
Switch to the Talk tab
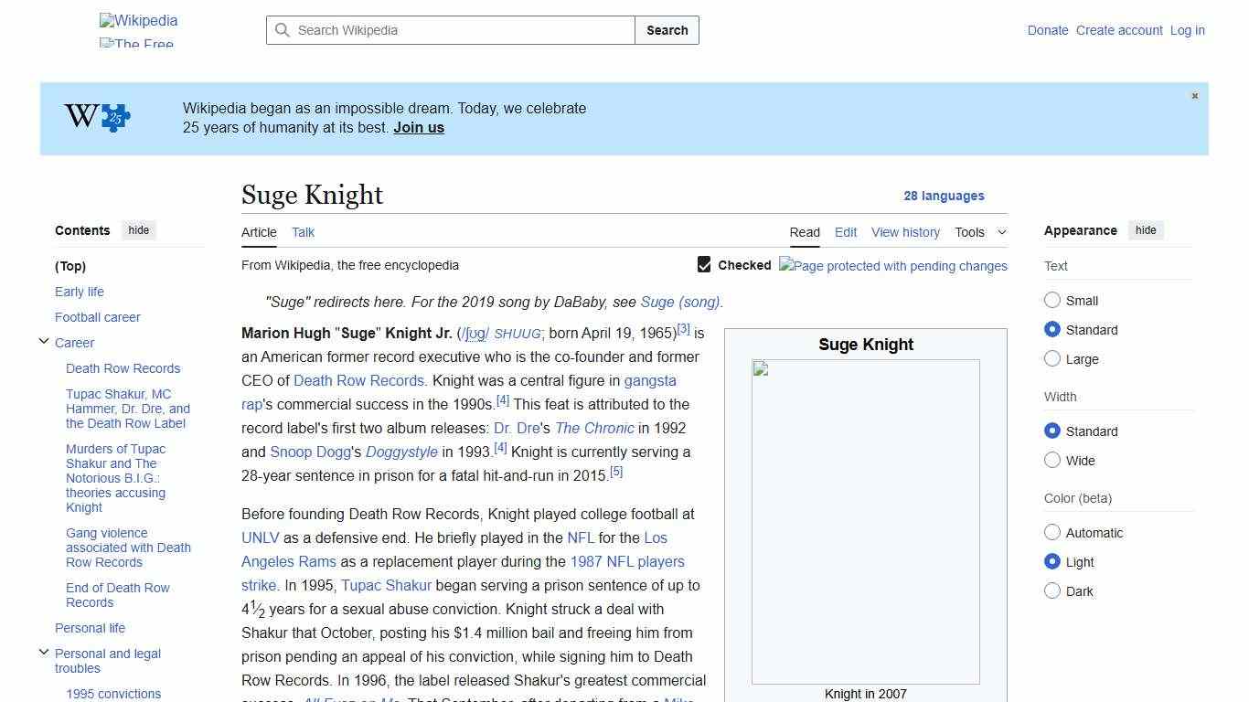tap(303, 232)
